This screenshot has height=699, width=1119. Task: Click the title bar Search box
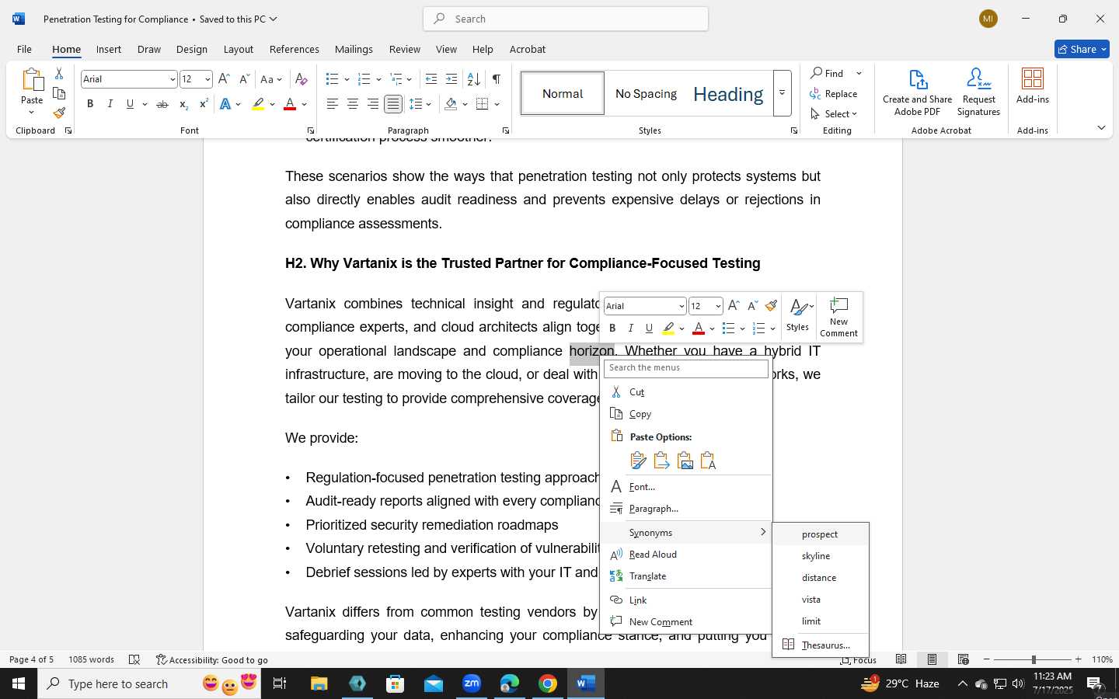point(566,19)
